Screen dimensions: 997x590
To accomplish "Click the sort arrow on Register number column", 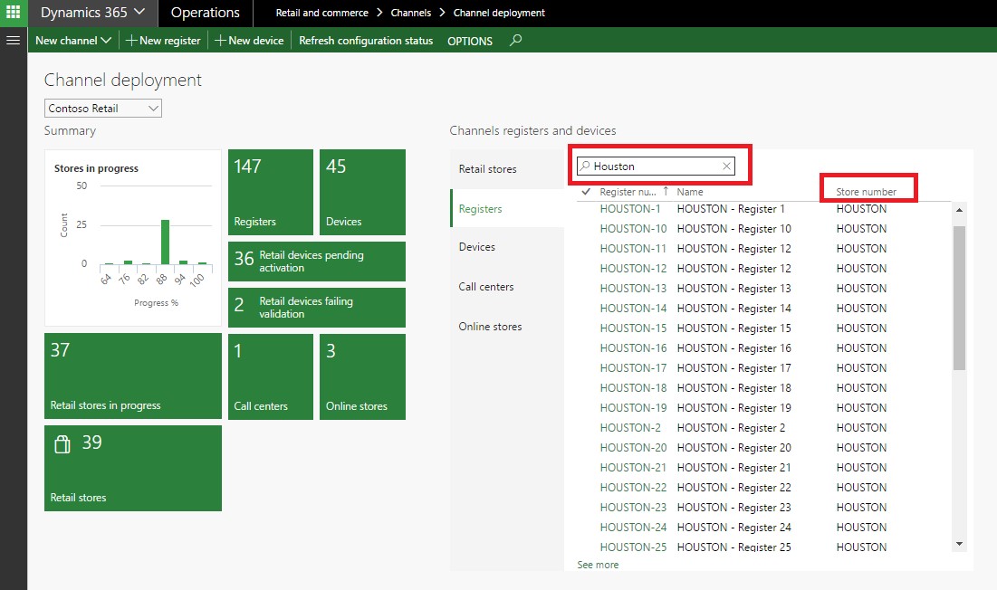I will tap(666, 191).
